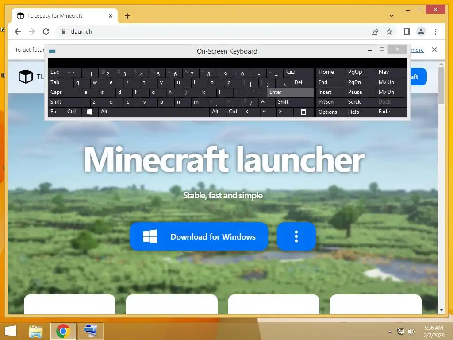Open the Chrome side panel icon

point(407,31)
